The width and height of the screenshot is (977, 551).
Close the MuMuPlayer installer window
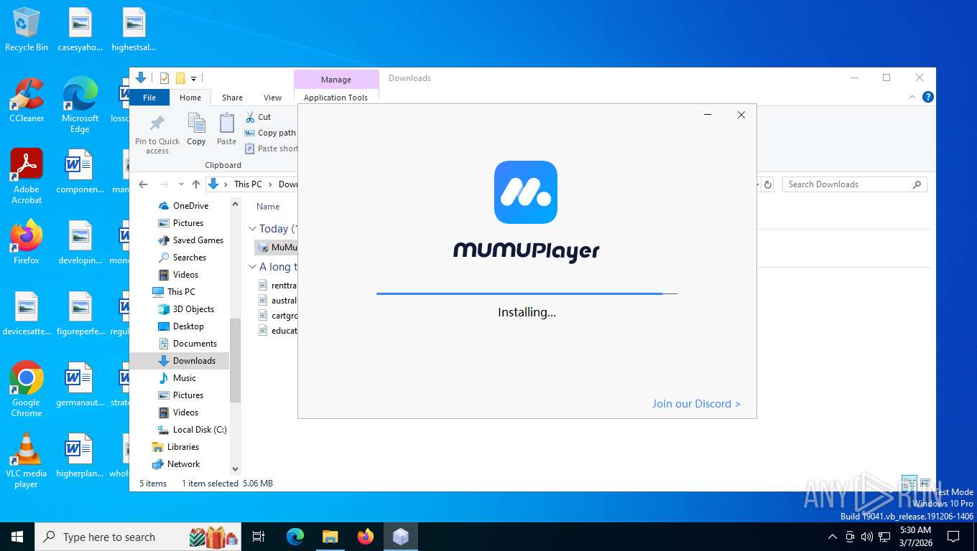[x=741, y=115]
